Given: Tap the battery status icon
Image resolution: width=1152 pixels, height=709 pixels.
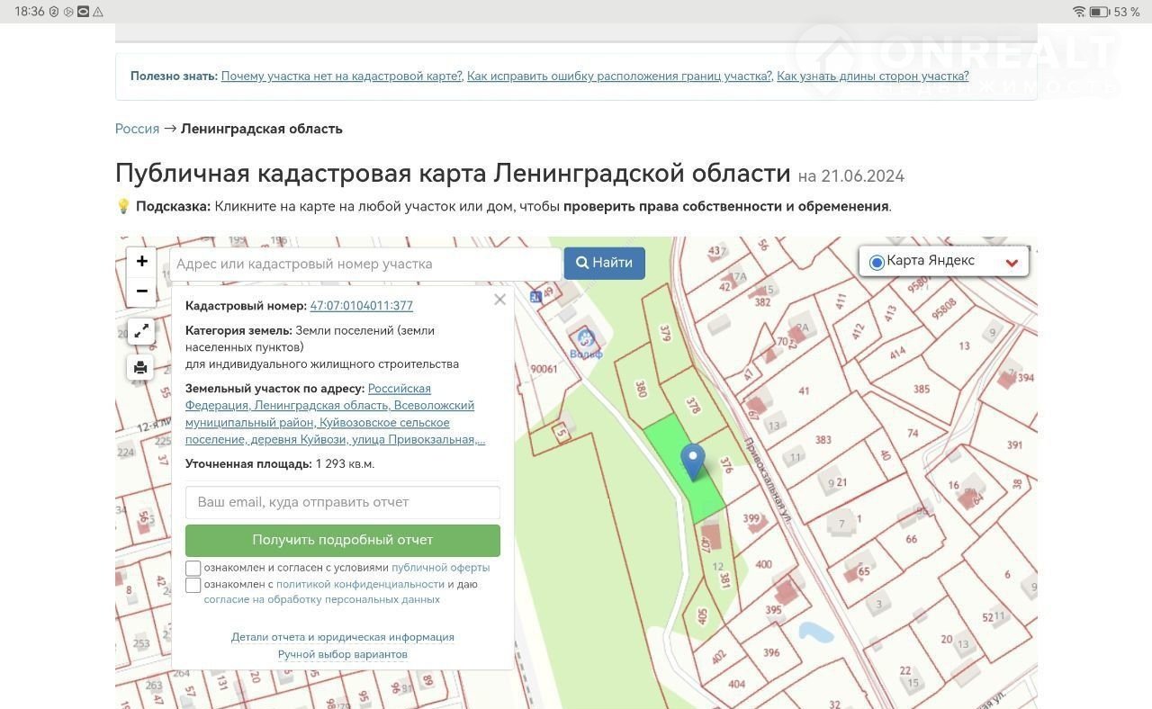Looking at the screenshot, I should pos(1099,12).
